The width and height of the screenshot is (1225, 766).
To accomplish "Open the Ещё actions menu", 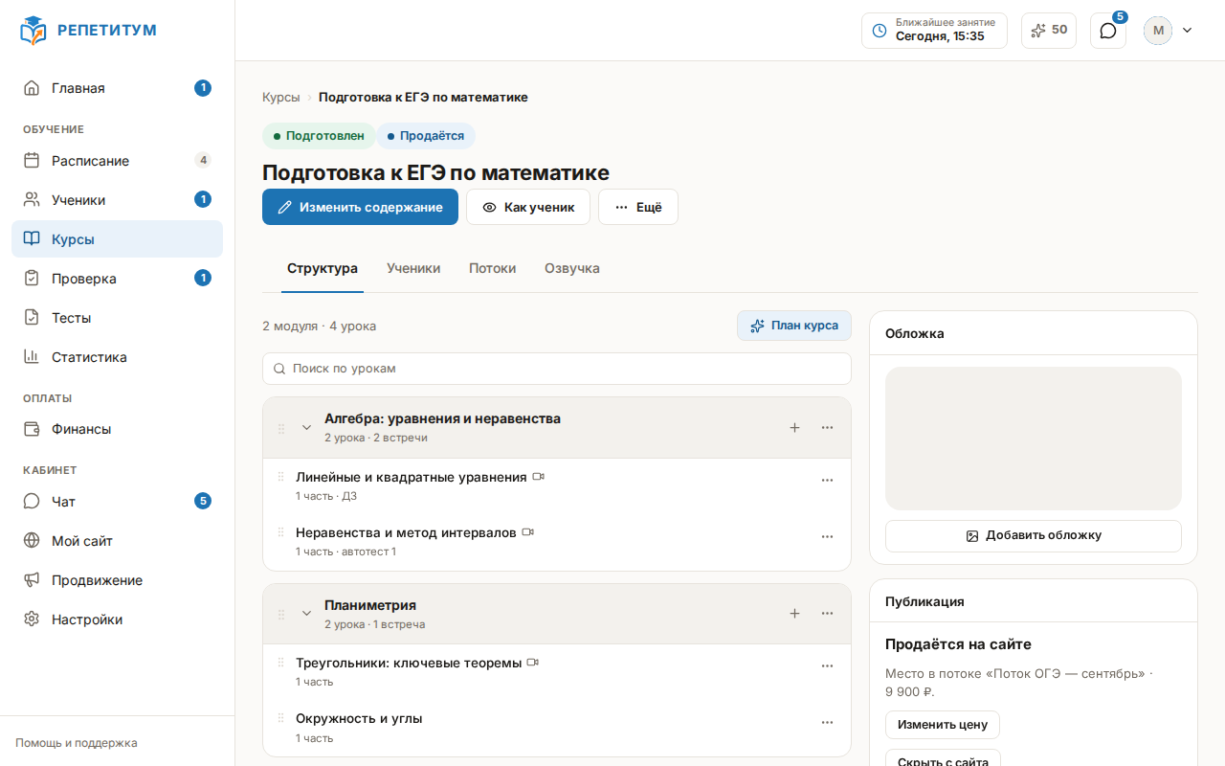I will tap(638, 207).
